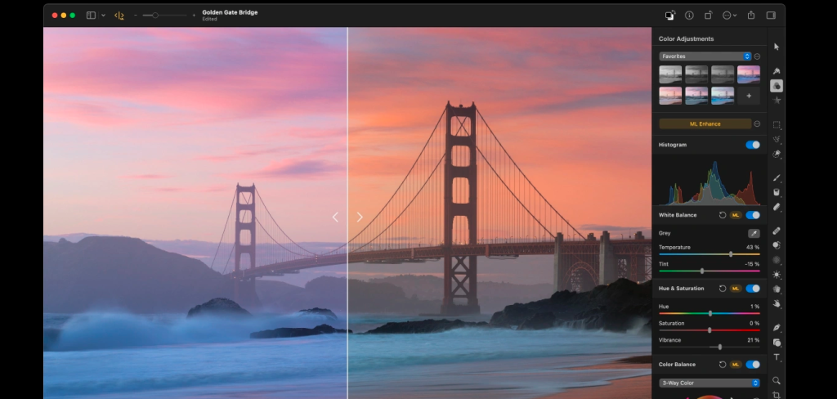The height and width of the screenshot is (399, 837).
Task: Toggle the split comparison view icon
Action: 119,16
